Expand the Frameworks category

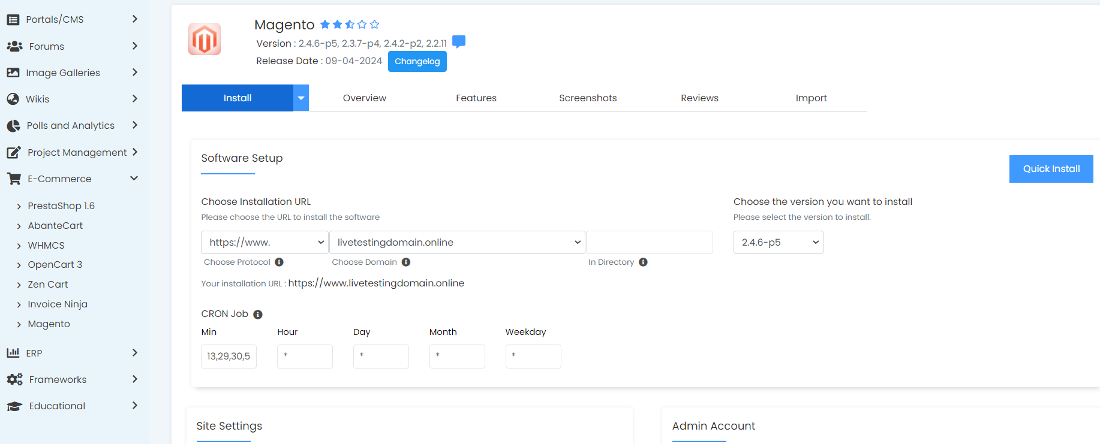[x=135, y=379]
